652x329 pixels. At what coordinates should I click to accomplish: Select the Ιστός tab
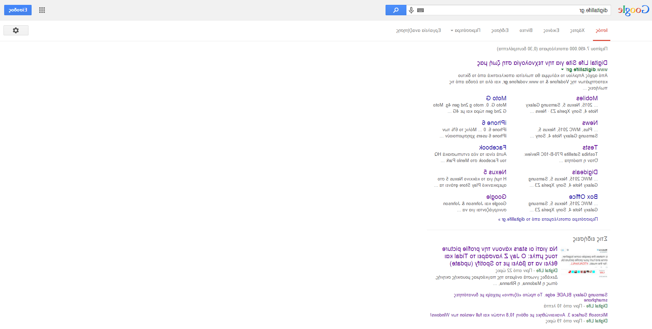pos(601,31)
